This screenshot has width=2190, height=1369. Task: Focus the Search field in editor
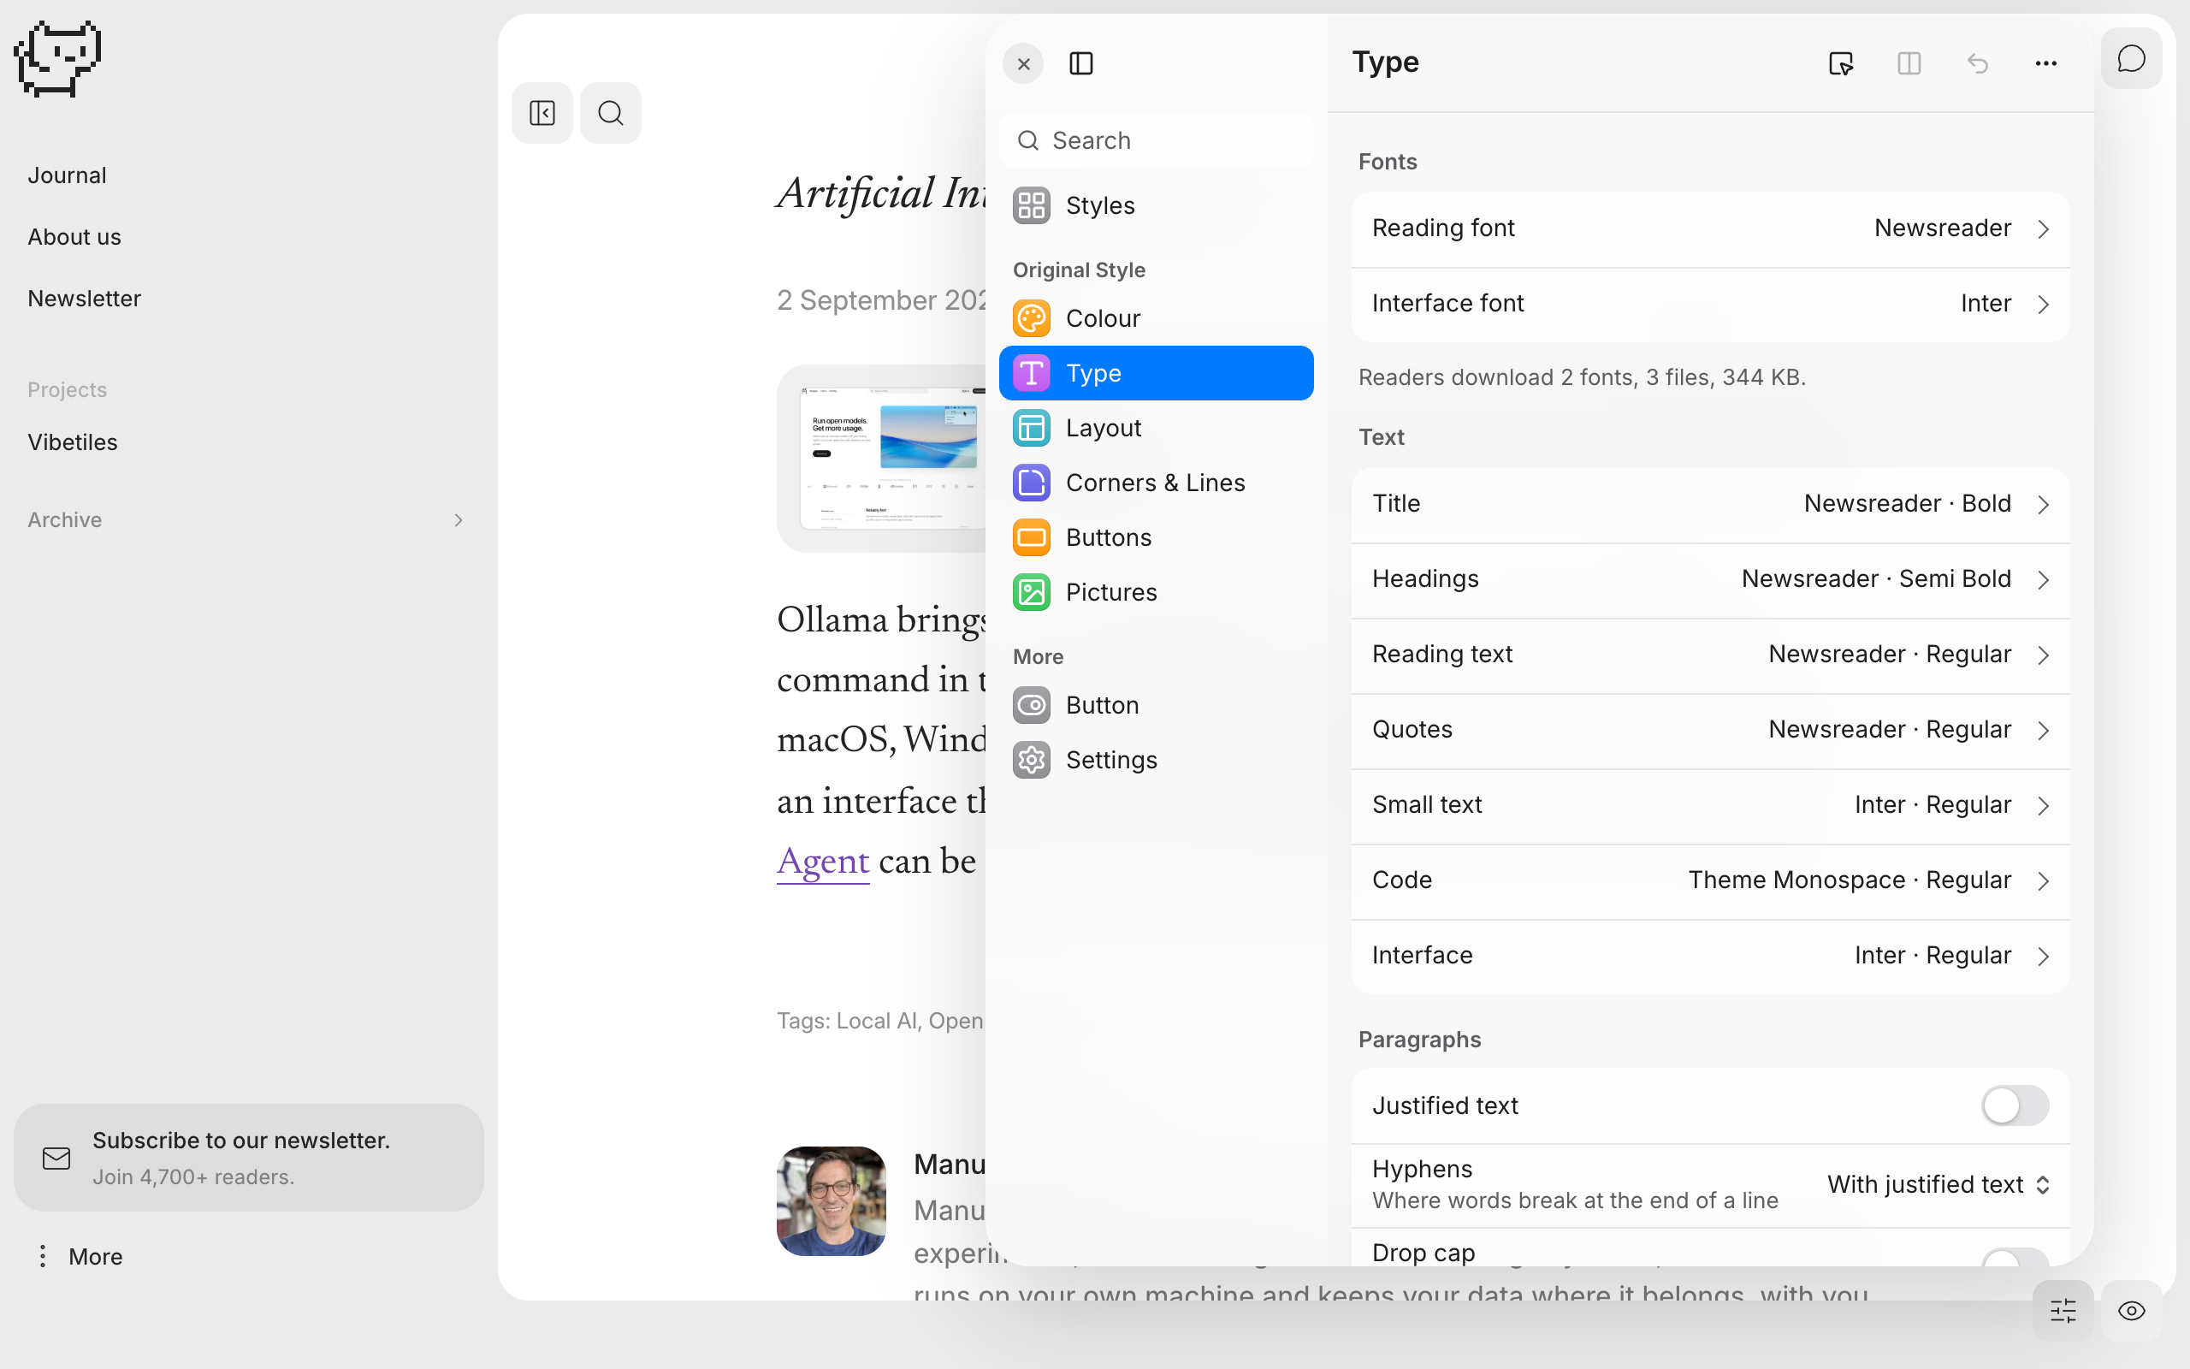click(1157, 140)
